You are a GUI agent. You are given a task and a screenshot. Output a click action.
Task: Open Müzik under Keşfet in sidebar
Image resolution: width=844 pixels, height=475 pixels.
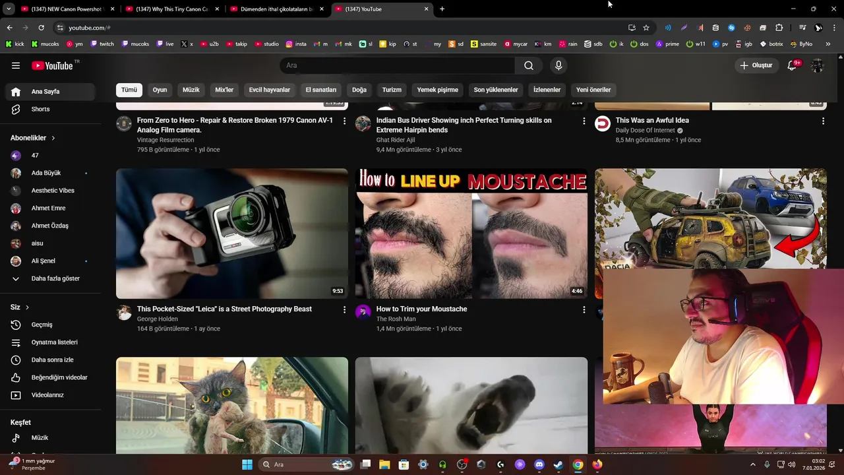click(x=50, y=438)
